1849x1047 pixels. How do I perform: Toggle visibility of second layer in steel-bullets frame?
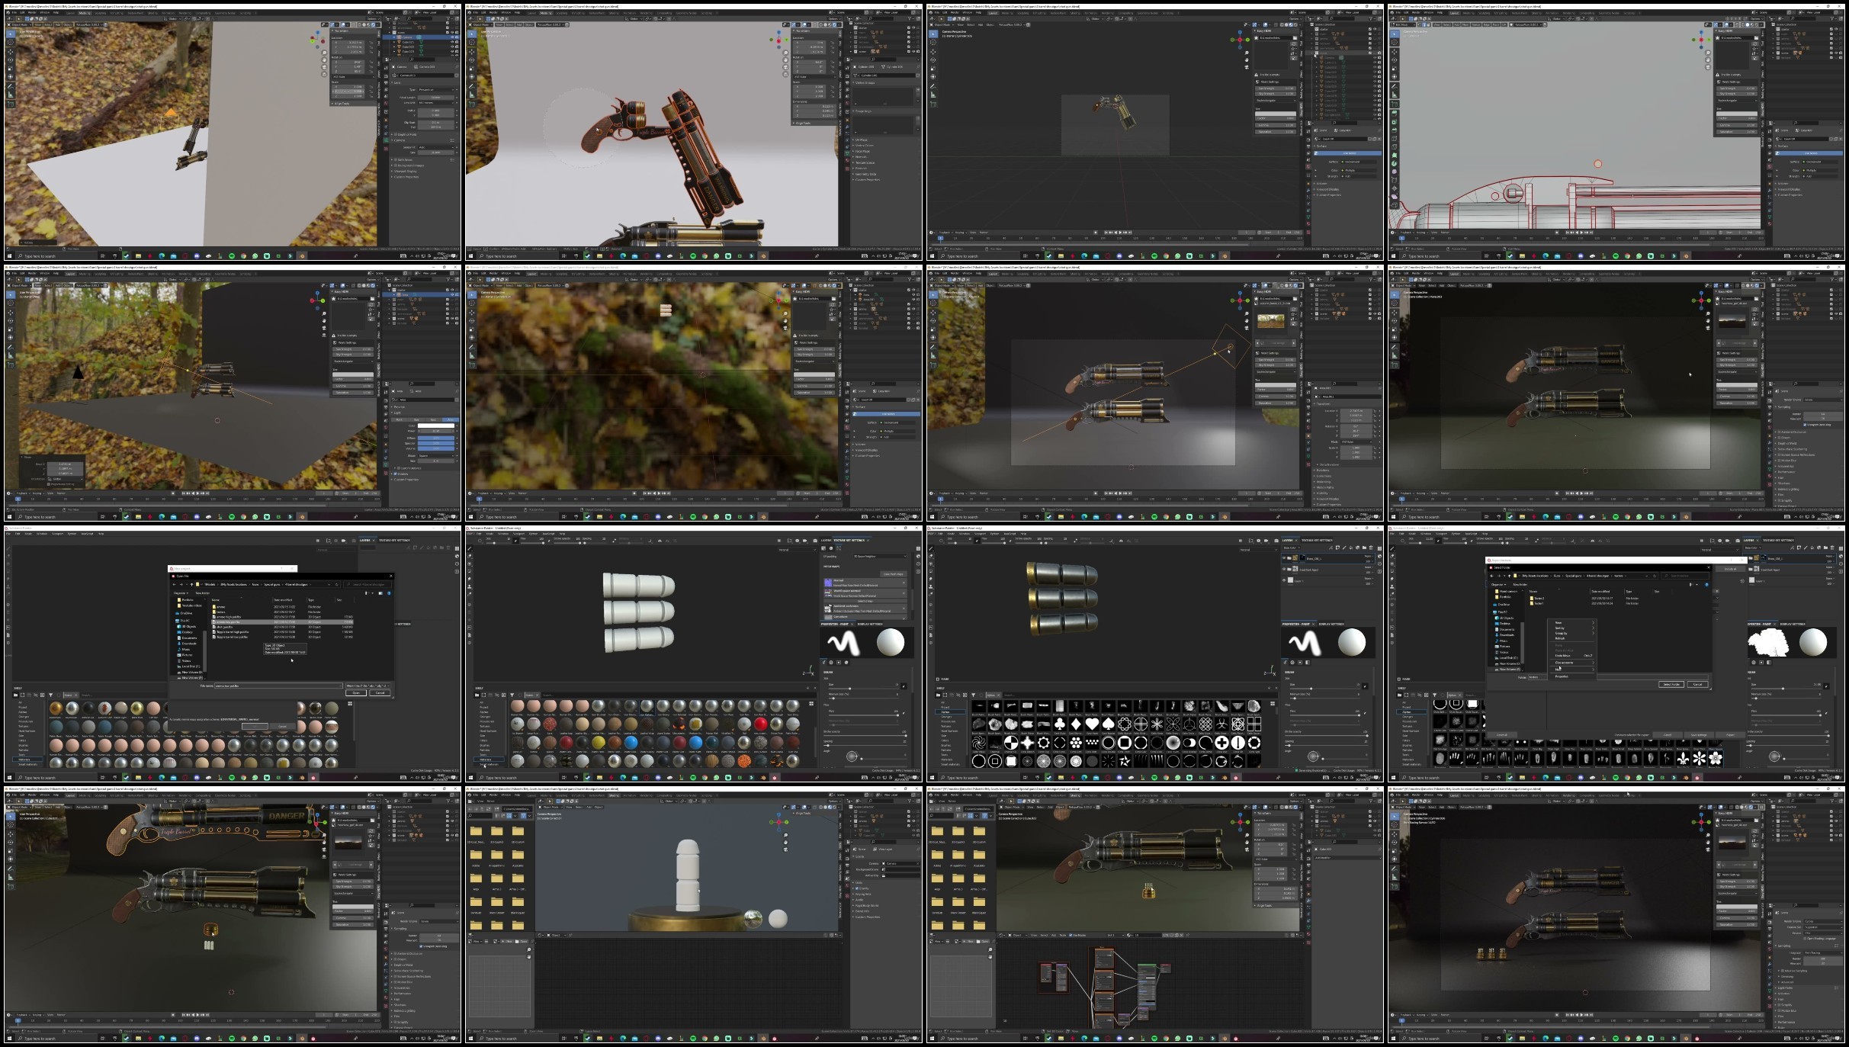coord(1284,569)
